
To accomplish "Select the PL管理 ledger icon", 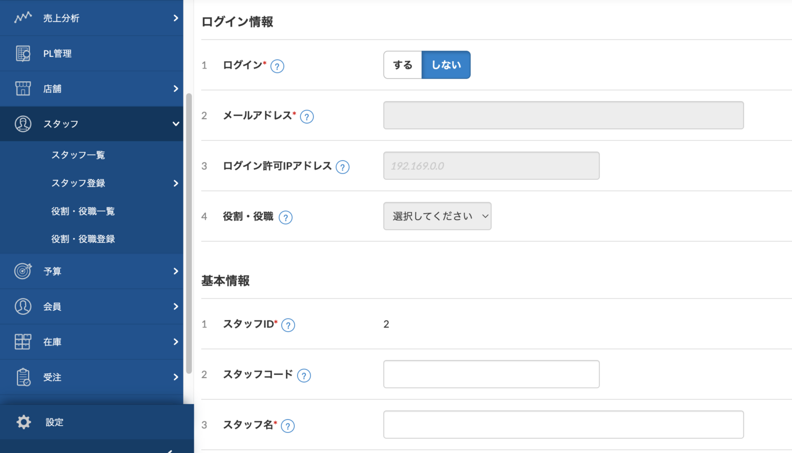I will [23, 53].
